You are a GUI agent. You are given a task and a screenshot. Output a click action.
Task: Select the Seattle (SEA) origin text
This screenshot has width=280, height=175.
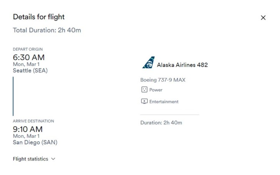[x=30, y=70]
